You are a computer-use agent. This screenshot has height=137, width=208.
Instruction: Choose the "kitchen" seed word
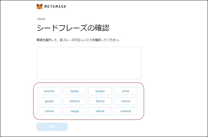pos(75,101)
